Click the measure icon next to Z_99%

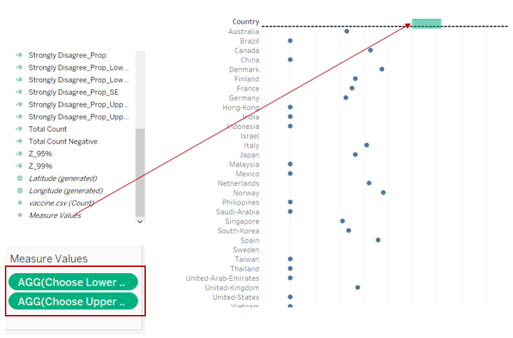point(20,166)
